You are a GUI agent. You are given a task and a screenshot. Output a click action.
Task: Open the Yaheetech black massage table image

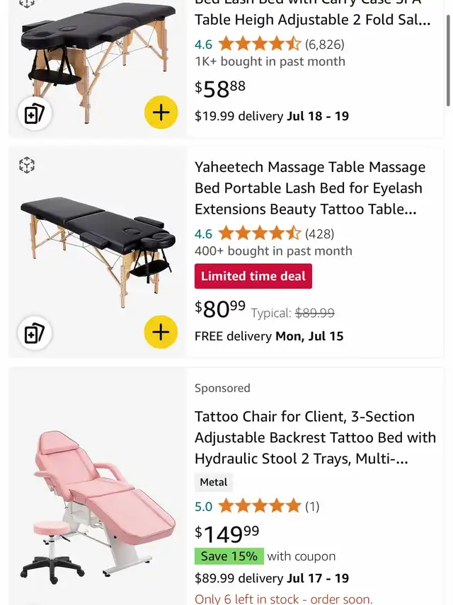(x=98, y=253)
